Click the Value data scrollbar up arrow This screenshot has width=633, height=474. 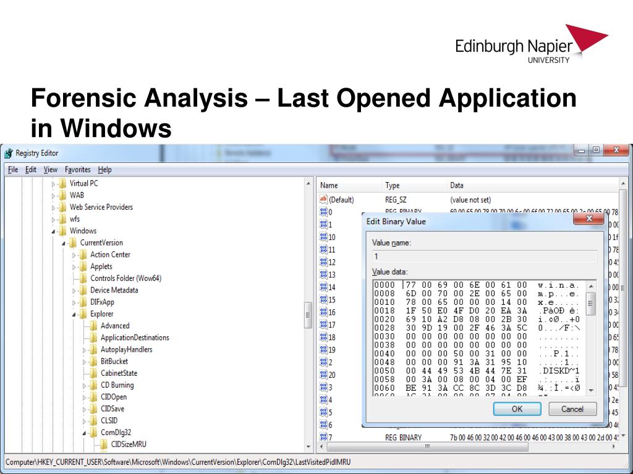click(592, 286)
